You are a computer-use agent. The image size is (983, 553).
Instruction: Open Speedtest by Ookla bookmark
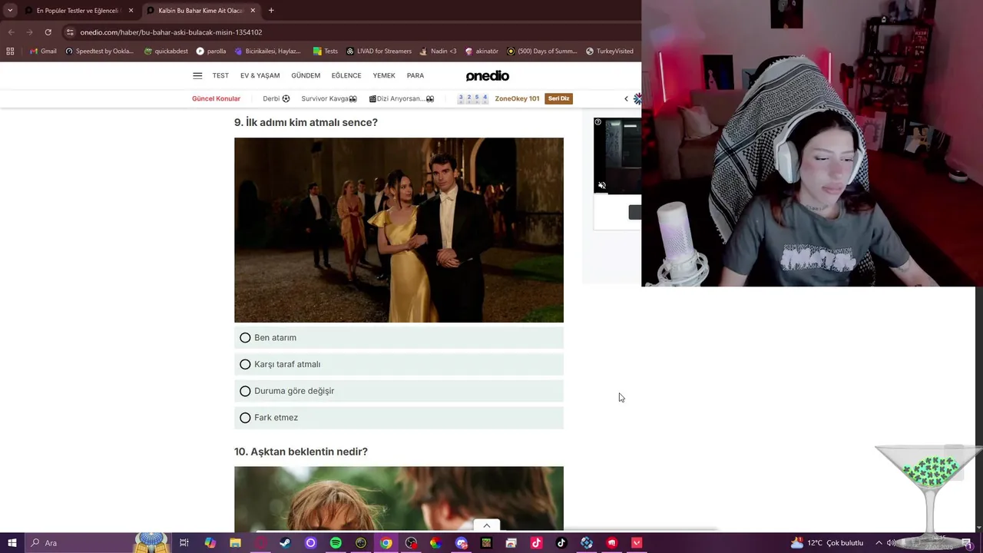100,51
